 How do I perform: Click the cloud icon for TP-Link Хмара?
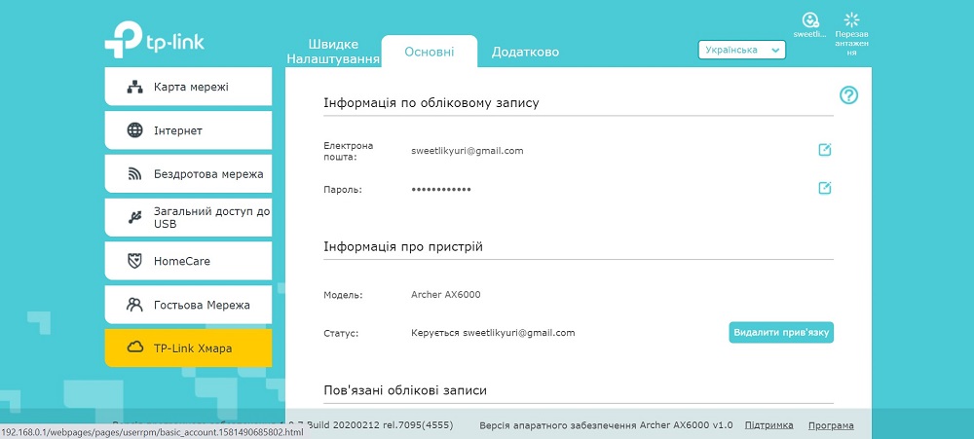pyautogui.click(x=134, y=348)
